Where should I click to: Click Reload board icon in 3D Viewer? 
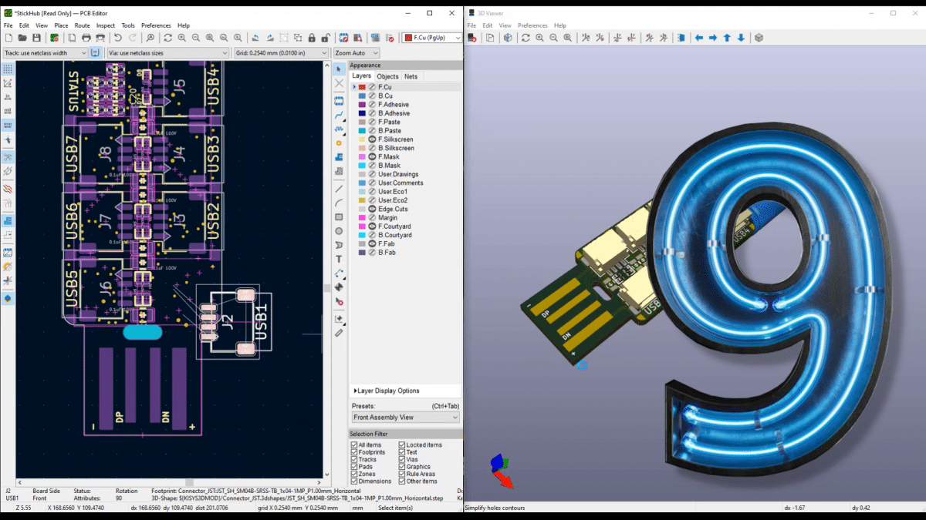tap(472, 38)
